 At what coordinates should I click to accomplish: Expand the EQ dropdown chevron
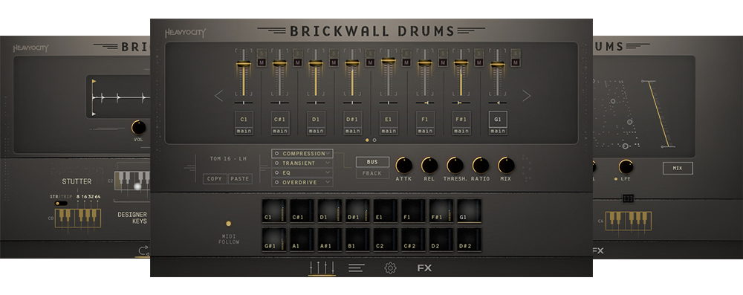[x=328, y=172]
